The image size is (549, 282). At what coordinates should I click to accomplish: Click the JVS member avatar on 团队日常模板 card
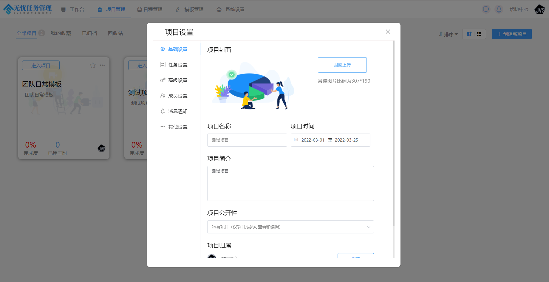[x=101, y=148]
